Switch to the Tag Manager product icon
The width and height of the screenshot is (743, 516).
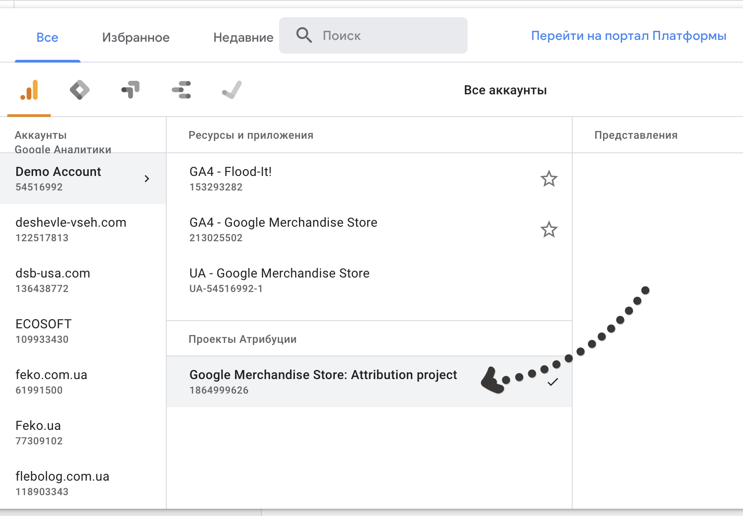[x=80, y=90]
